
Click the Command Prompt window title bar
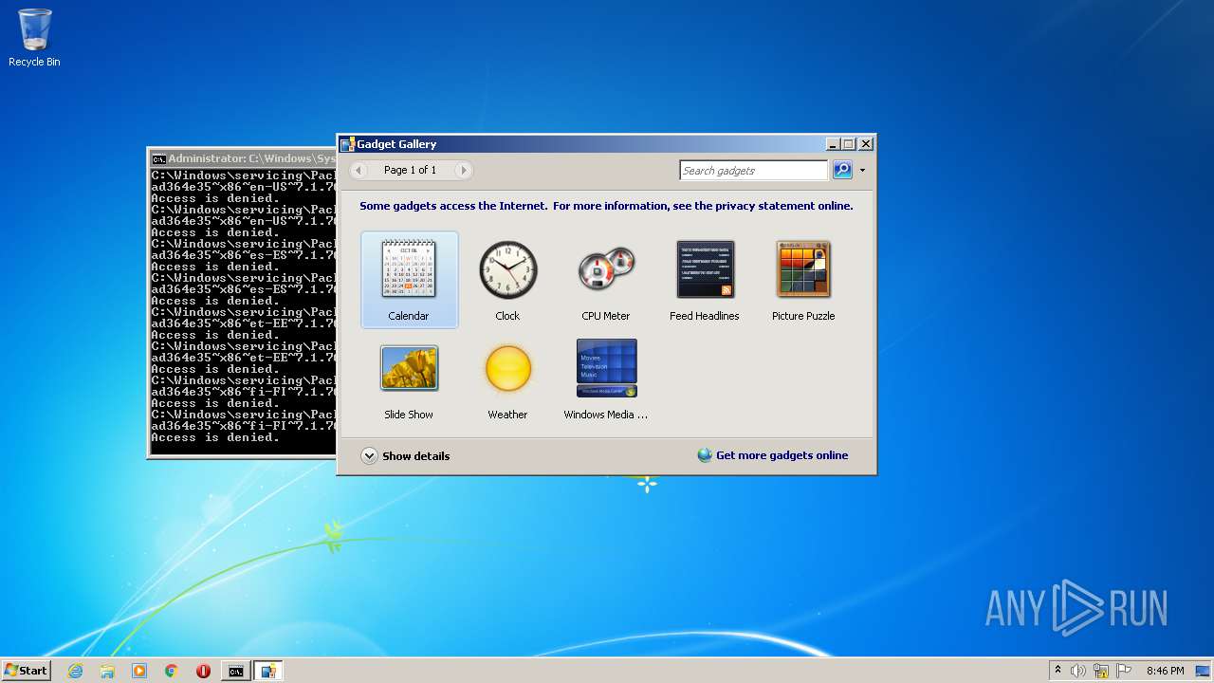[x=243, y=158]
